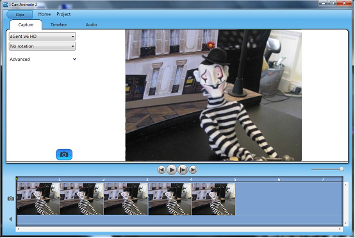
Task: Jump to last frame button
Action: [193, 169]
